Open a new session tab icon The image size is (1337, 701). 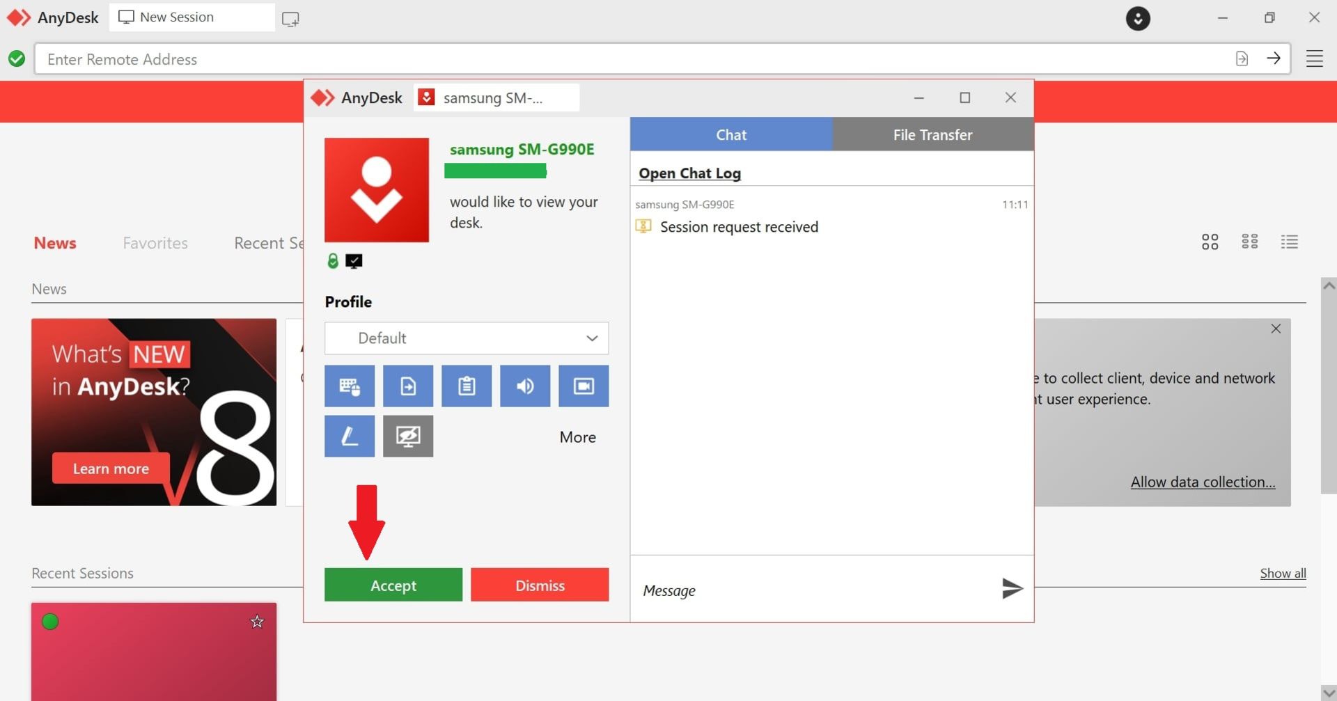click(x=290, y=19)
